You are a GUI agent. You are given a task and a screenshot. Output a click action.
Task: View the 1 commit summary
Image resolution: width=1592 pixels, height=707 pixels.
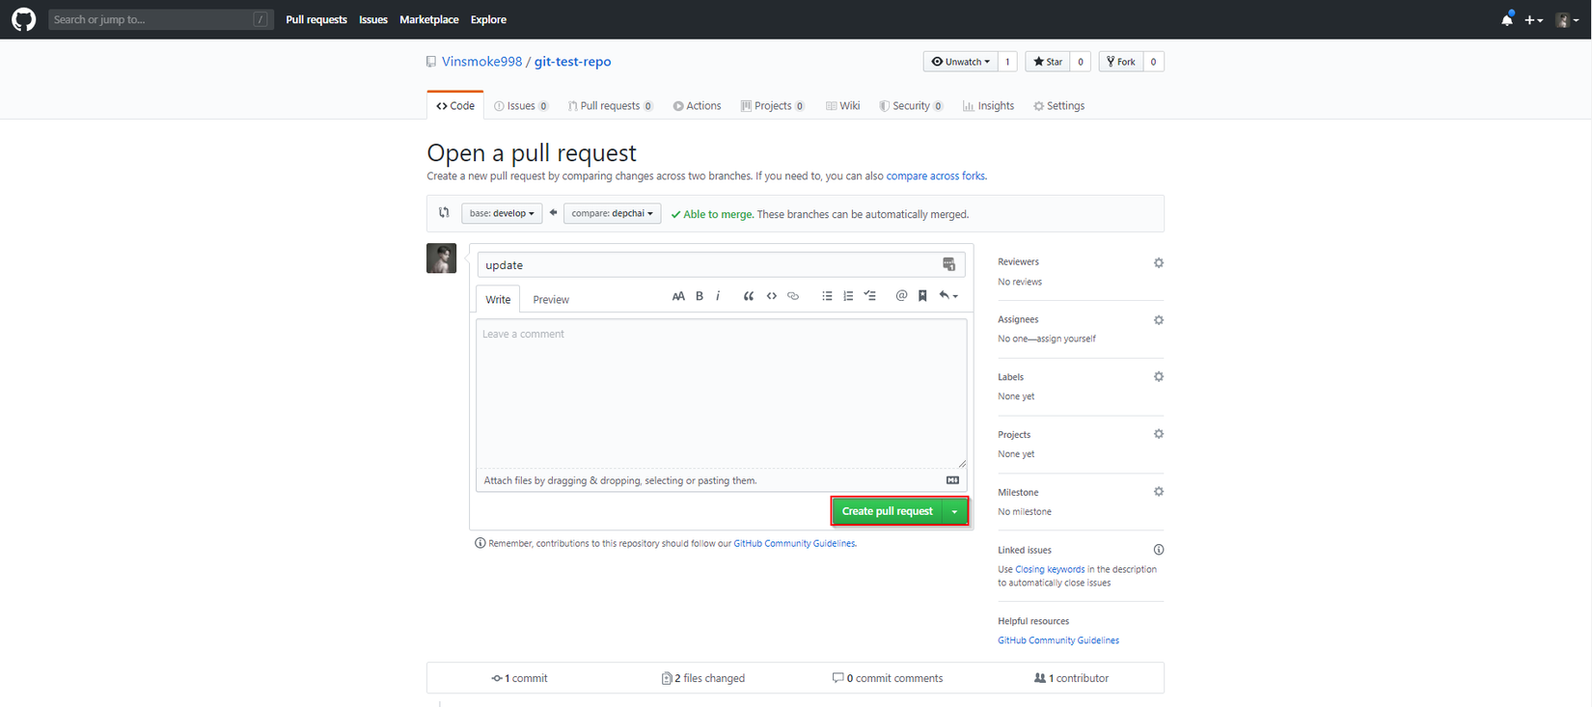tap(519, 678)
